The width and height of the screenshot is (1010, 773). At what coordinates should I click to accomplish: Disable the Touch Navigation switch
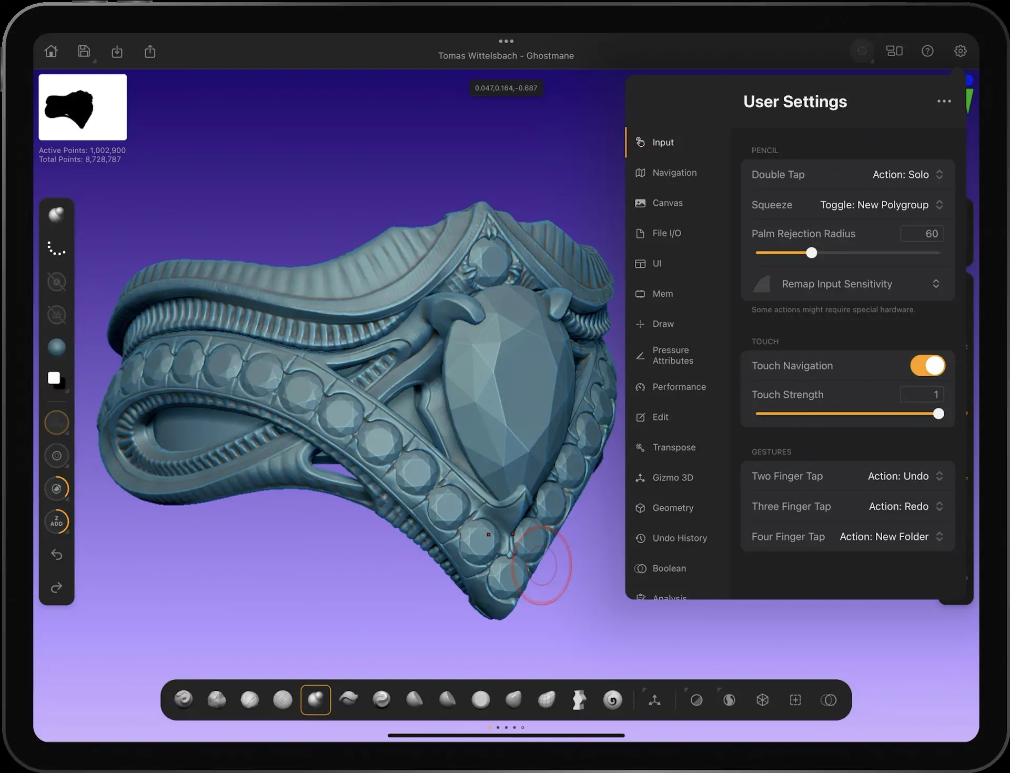click(x=927, y=366)
